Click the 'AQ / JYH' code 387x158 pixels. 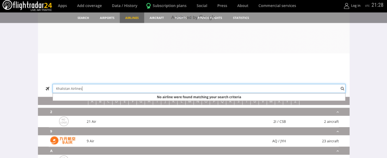(279, 141)
